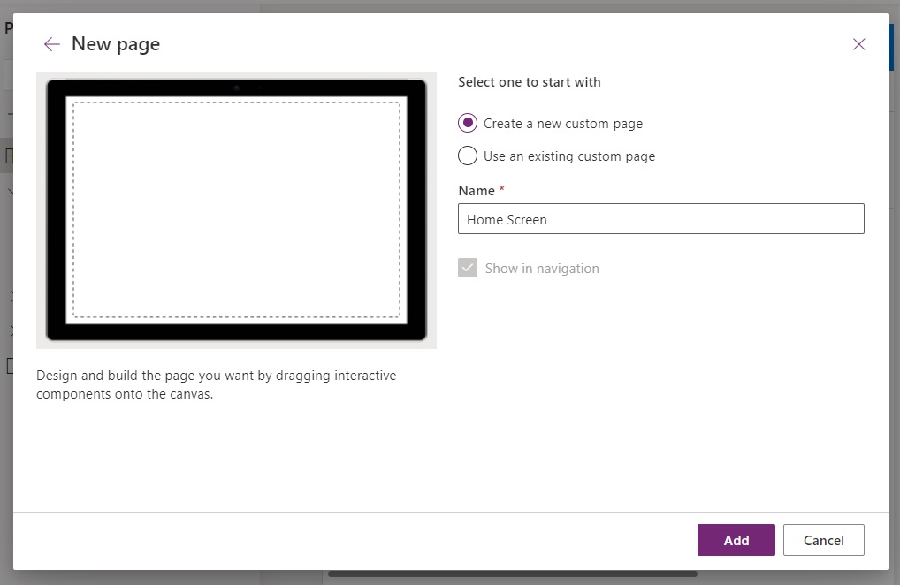Screen dimensions: 900x585
Task: Choose "Use an existing custom page" instead
Action: coord(468,156)
